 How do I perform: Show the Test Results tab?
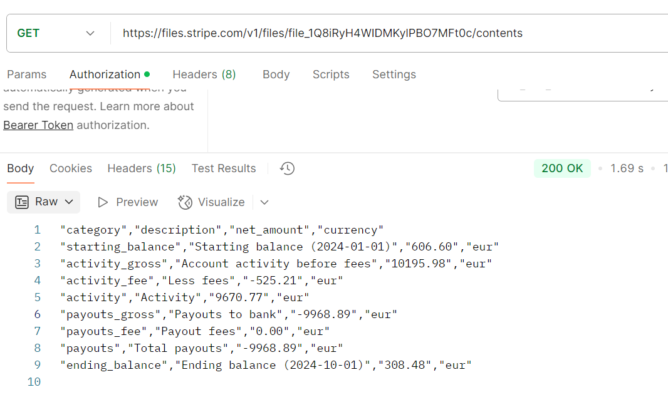pos(224,168)
